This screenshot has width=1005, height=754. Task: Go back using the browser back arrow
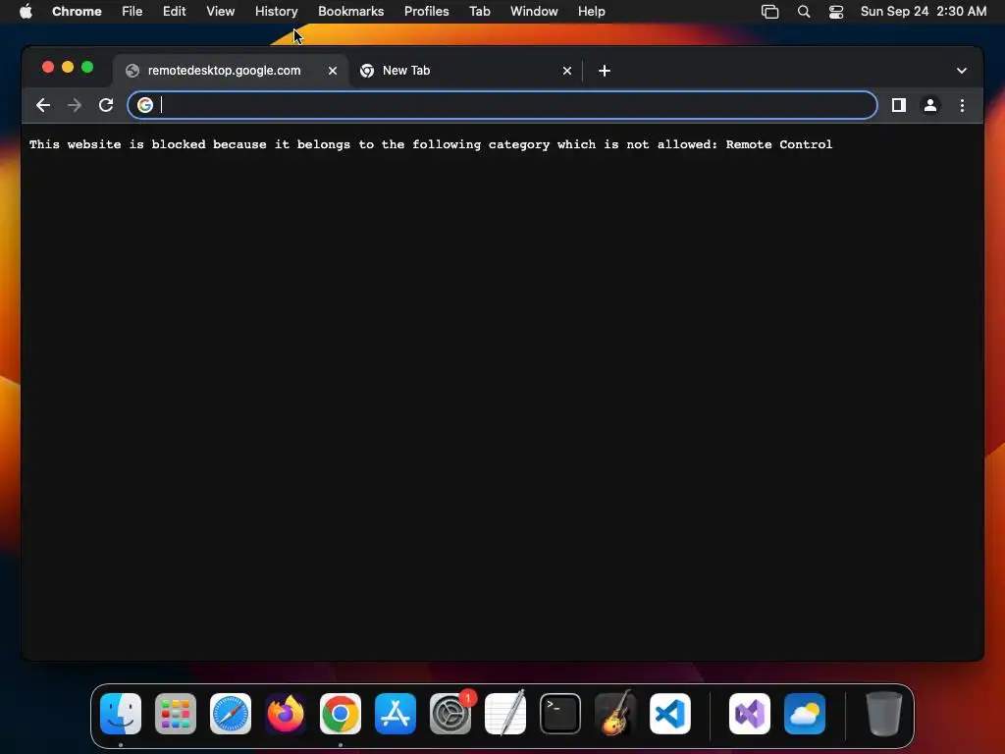point(43,105)
